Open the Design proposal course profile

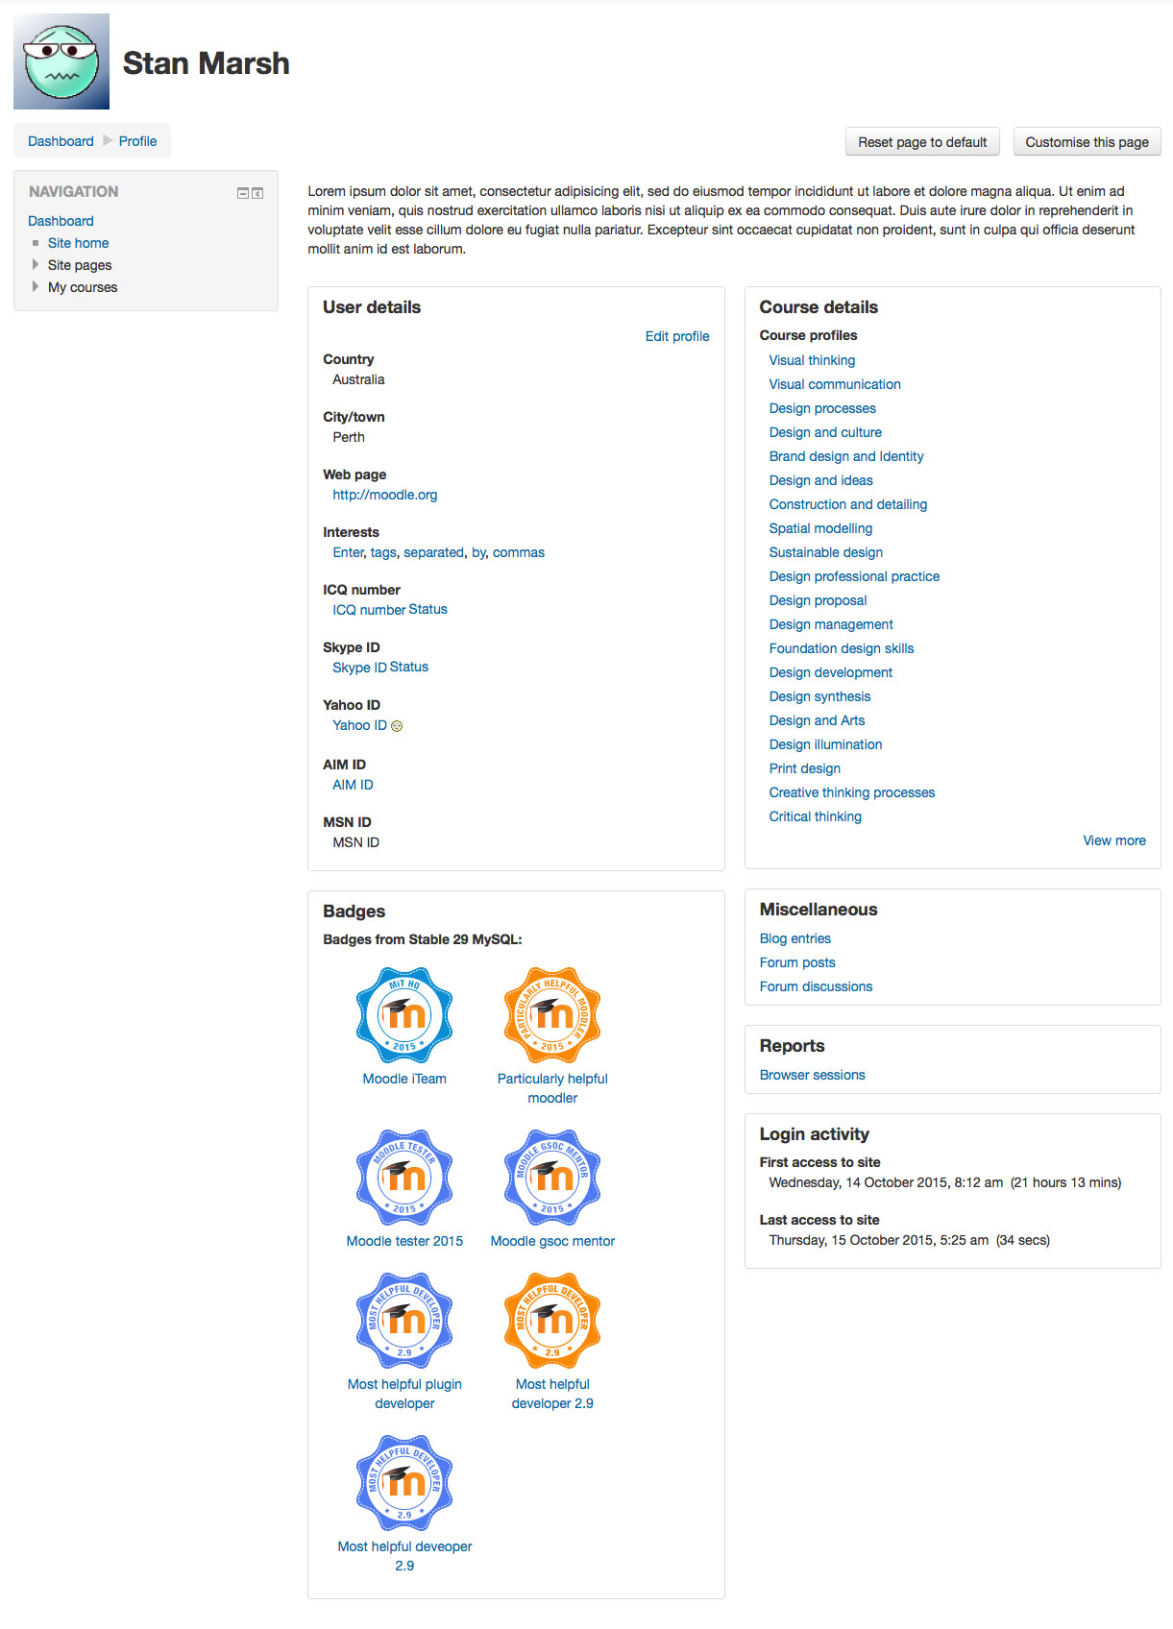(818, 600)
